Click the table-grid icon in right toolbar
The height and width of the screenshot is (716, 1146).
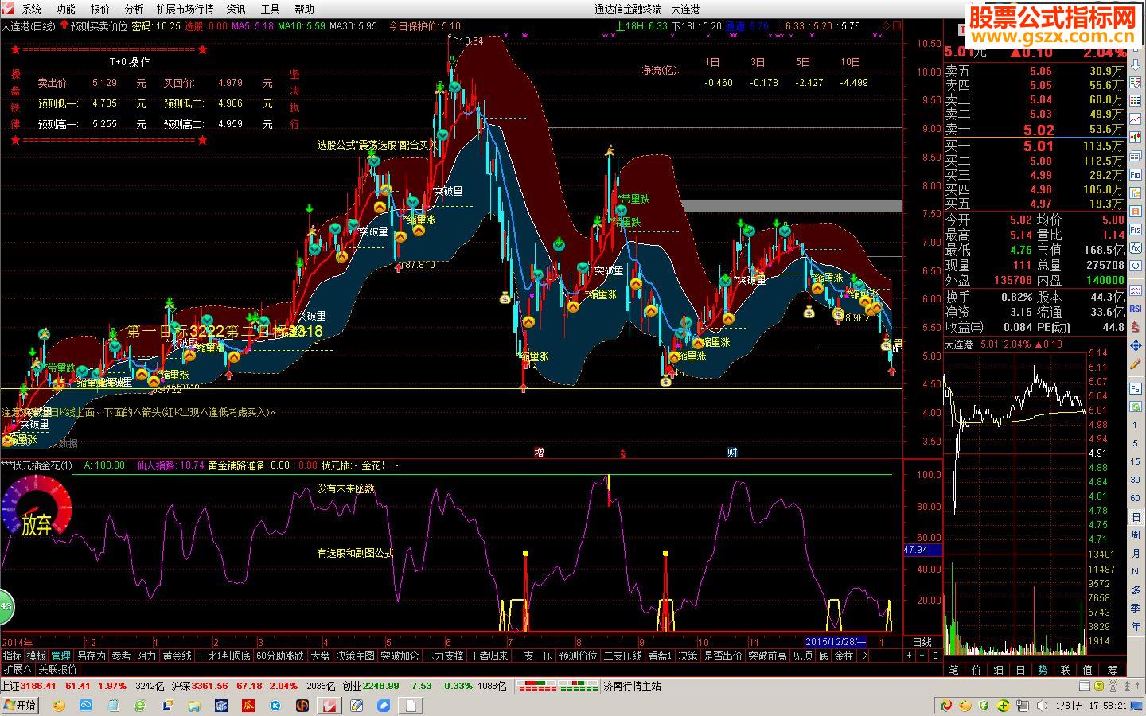point(1136,100)
